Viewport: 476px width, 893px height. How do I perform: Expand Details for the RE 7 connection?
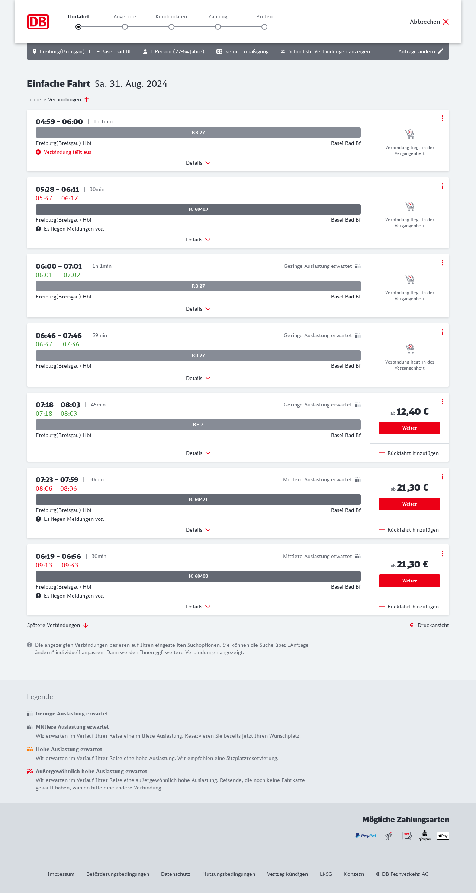pyautogui.click(x=198, y=453)
